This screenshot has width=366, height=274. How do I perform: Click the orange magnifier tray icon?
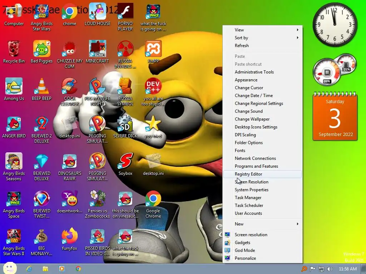304,269
